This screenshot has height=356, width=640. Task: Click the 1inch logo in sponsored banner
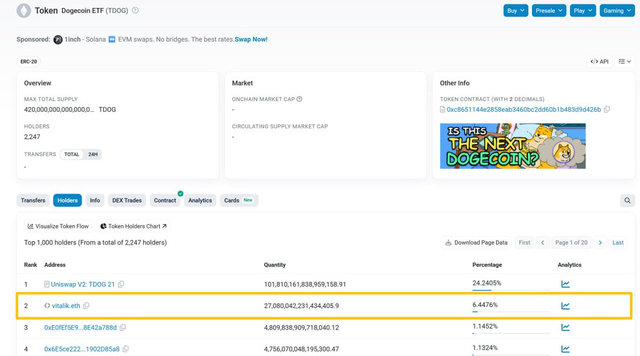tap(58, 39)
